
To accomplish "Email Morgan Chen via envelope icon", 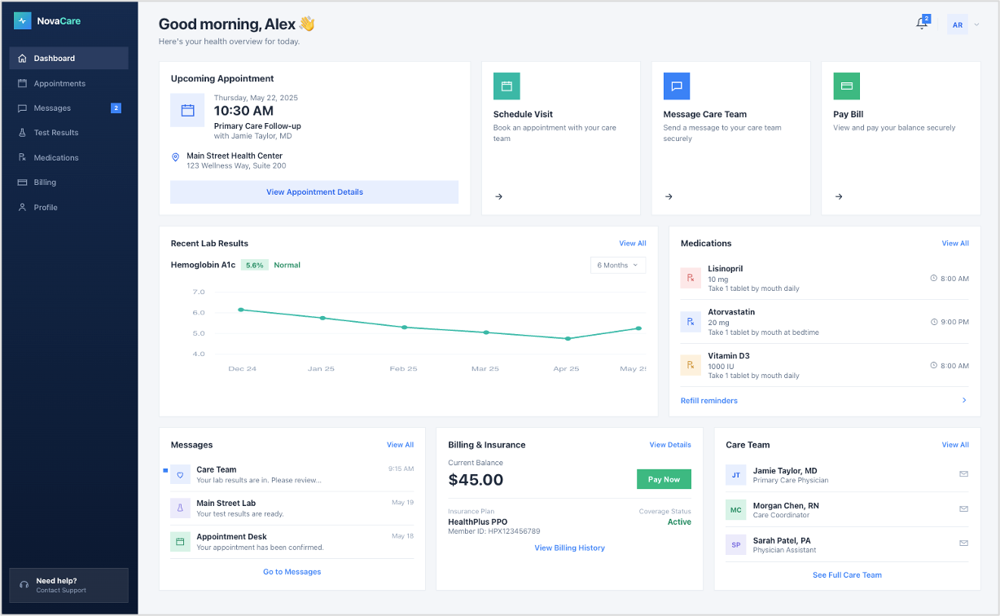I will pos(964,508).
